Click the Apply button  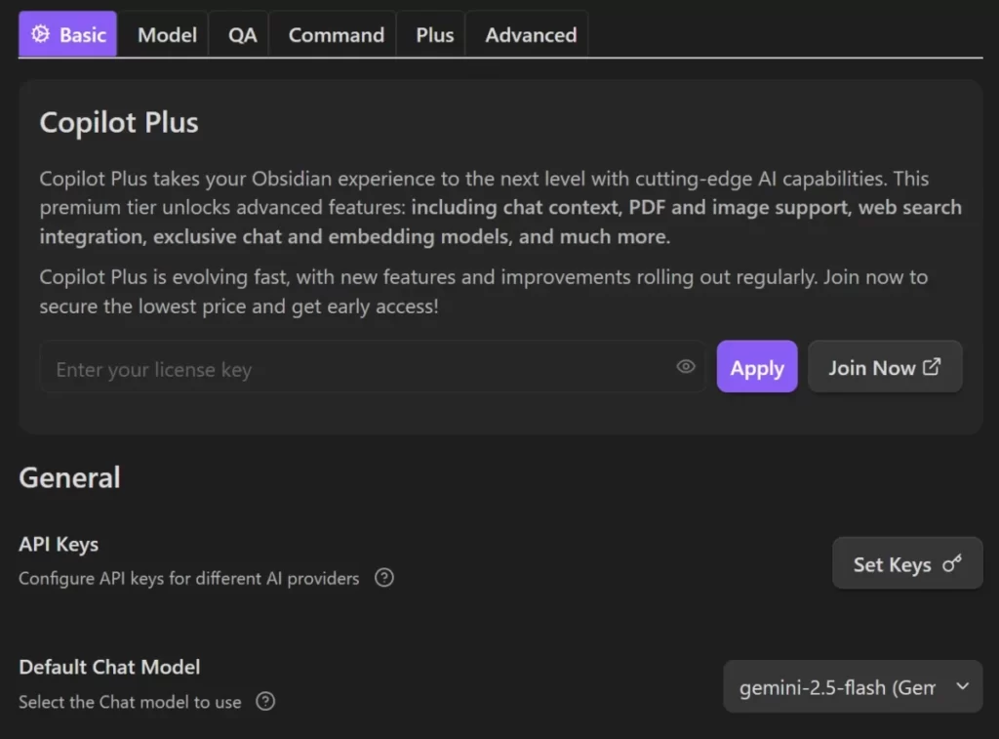coord(756,366)
